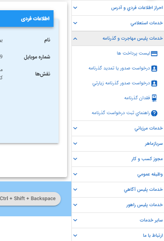This screenshot has height=241, width=164.
Task: Expand ارتباط با ما chevron
Action: pos(75,235)
